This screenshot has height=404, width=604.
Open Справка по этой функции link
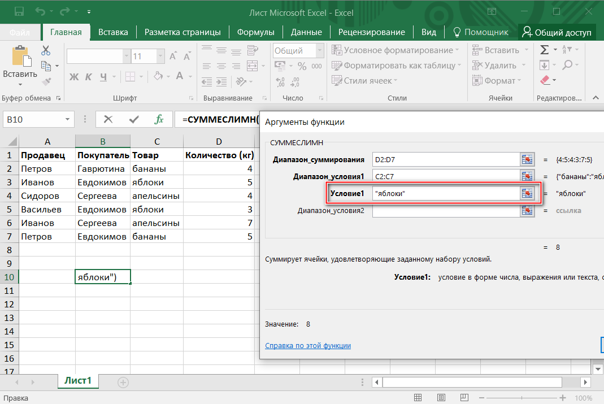(x=308, y=345)
